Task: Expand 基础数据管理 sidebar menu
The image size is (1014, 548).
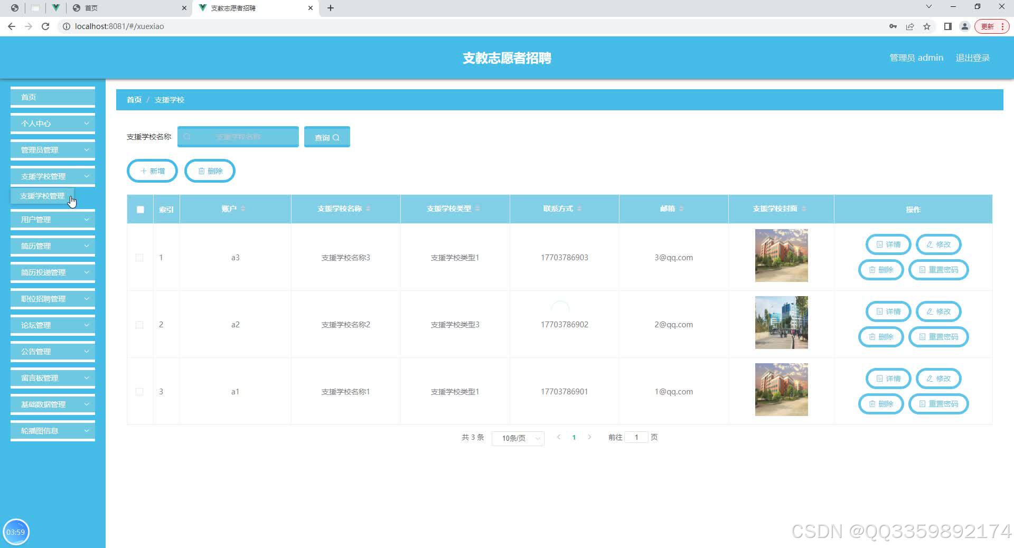Action: click(x=53, y=404)
